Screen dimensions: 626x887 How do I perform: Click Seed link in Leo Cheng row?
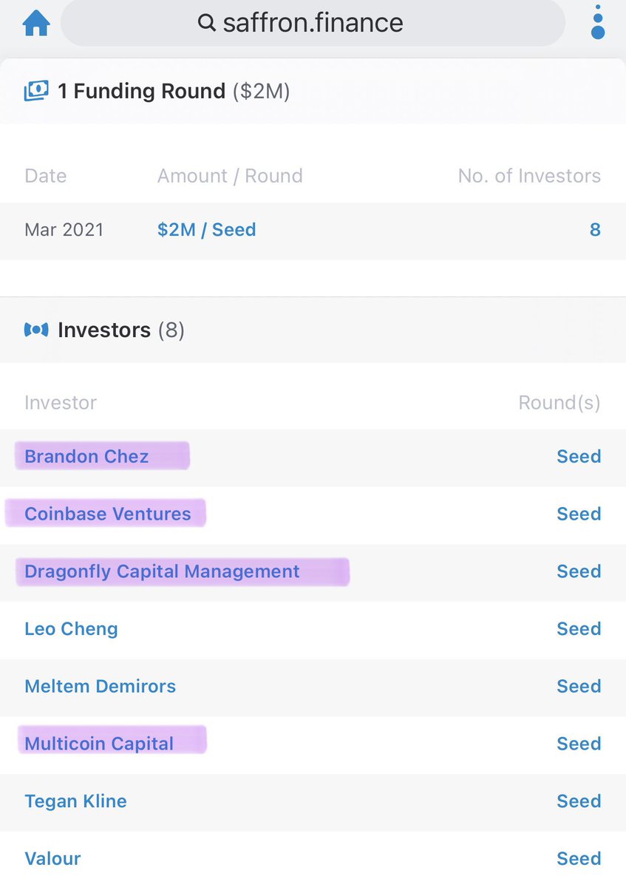[x=578, y=629]
